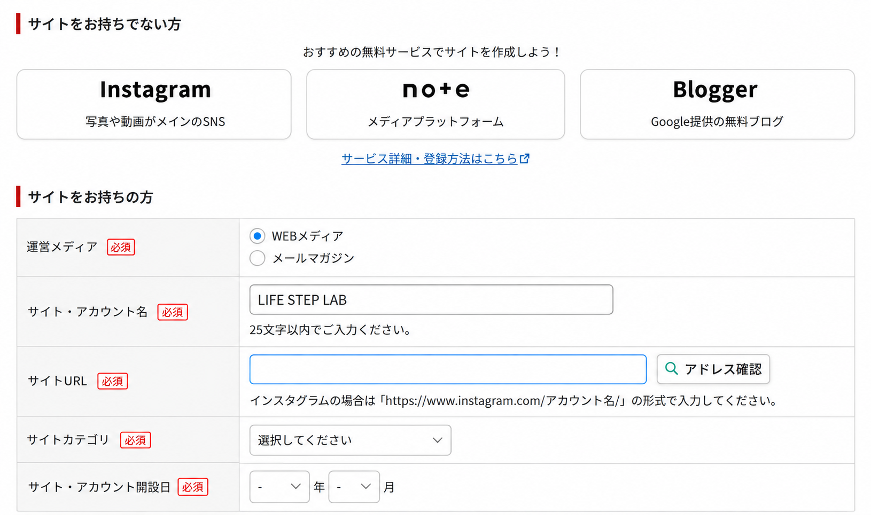Click the 25文字以内でご入力ください hint text
Image resolution: width=871 pixels, height=515 pixels.
tap(330, 330)
